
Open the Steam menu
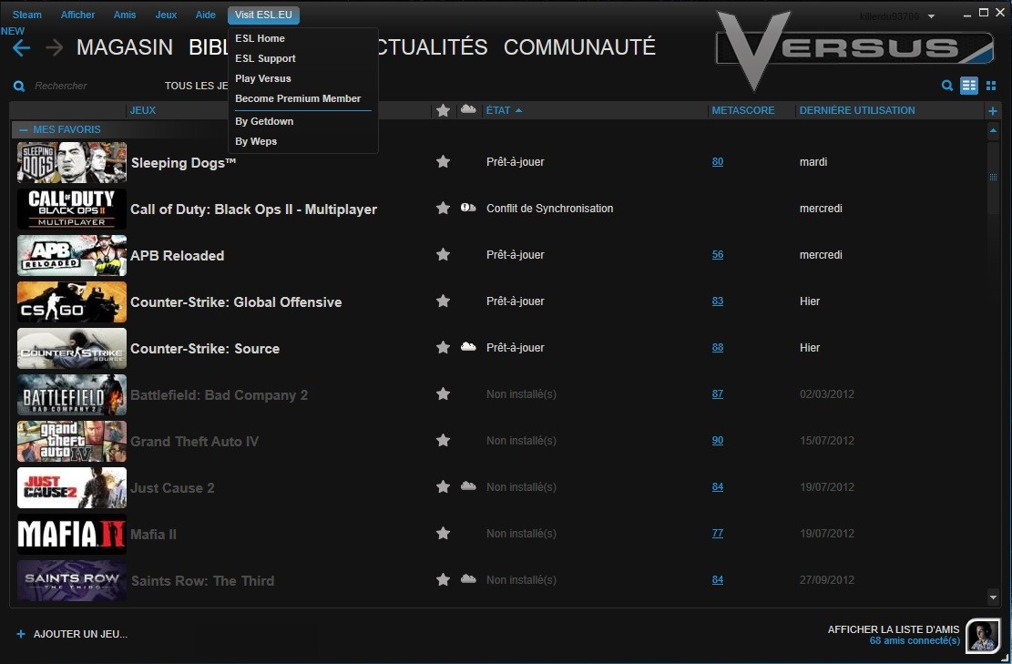click(27, 15)
